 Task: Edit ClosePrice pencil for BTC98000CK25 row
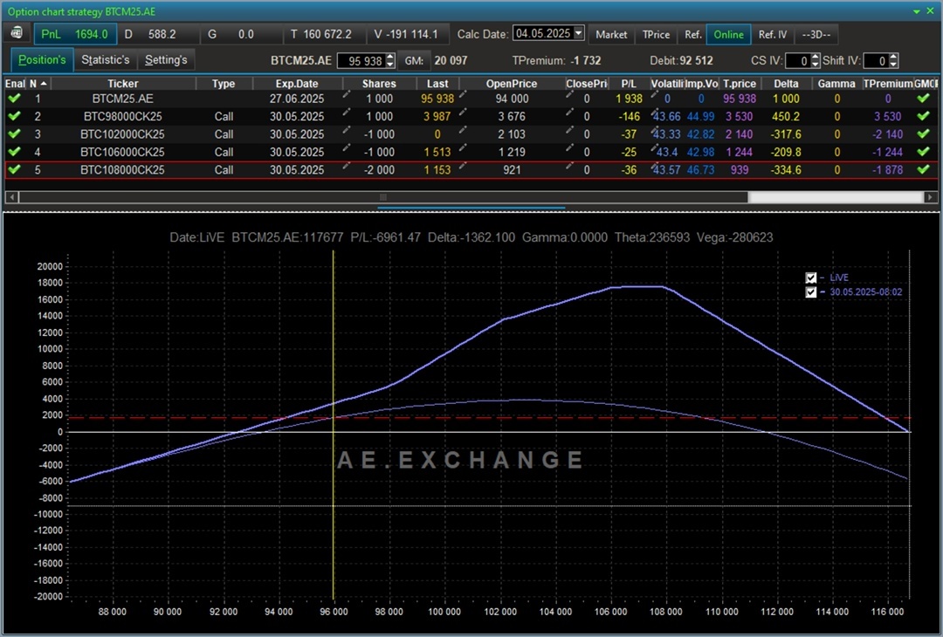coord(569,113)
